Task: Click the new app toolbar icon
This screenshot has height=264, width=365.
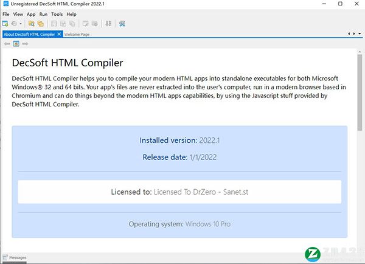Action: 5,24
